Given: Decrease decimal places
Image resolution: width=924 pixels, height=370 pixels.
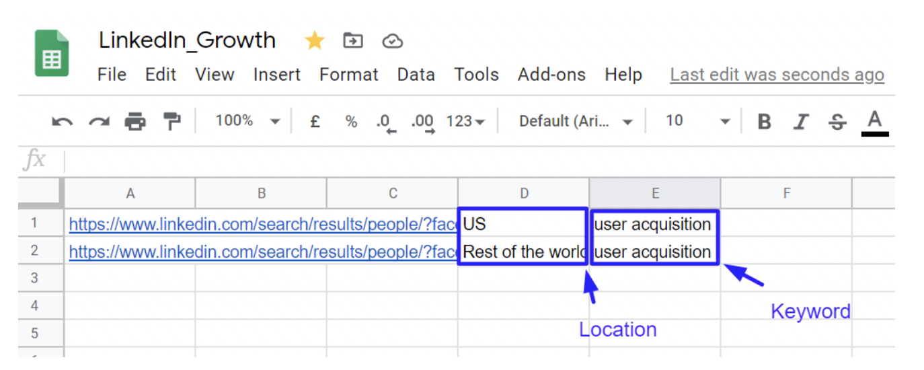Looking at the screenshot, I should point(386,123).
